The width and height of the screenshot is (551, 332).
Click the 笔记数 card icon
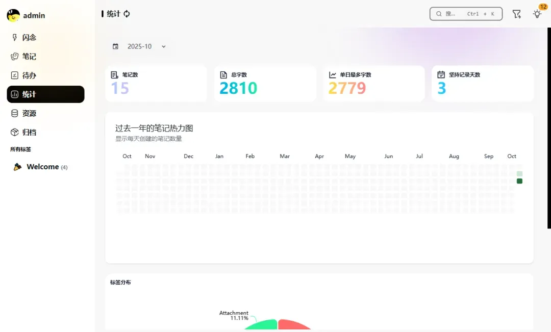coord(115,74)
